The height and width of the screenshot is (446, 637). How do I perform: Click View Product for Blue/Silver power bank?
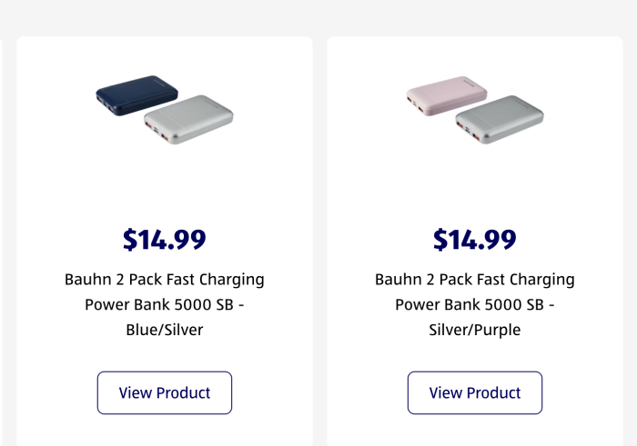(165, 392)
